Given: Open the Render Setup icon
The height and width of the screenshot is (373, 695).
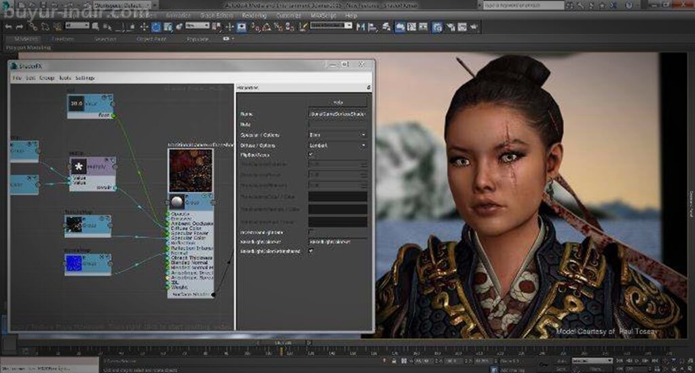Looking at the screenshot, I should point(451,27).
